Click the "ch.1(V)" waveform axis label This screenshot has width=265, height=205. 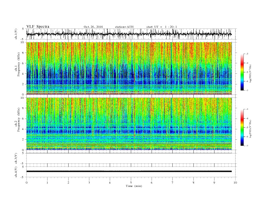tap(16, 34)
